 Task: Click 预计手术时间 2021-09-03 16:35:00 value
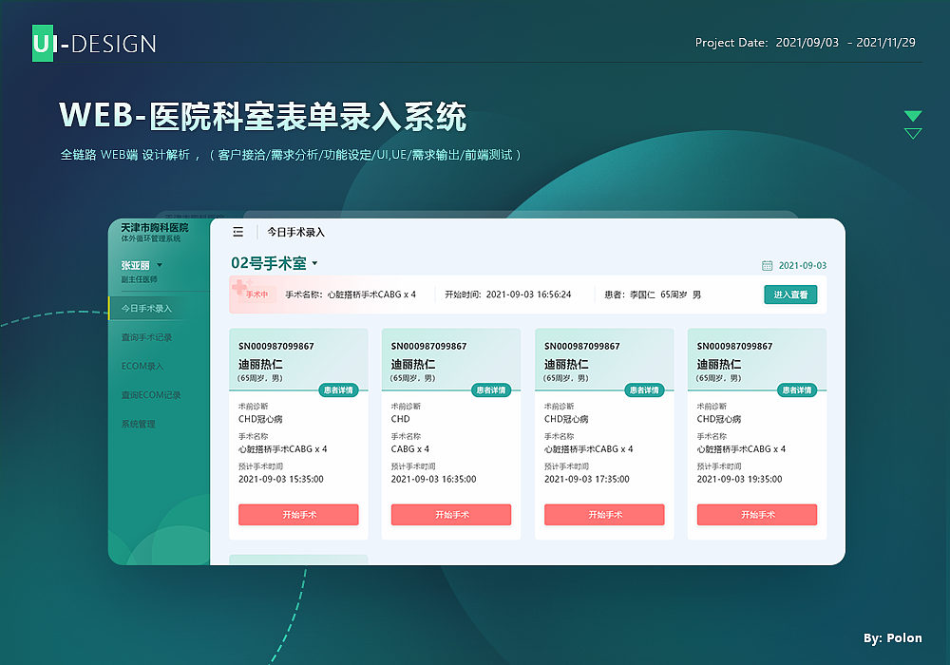pyautogui.click(x=434, y=479)
